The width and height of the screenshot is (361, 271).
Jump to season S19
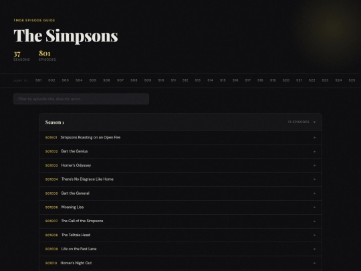click(273, 80)
